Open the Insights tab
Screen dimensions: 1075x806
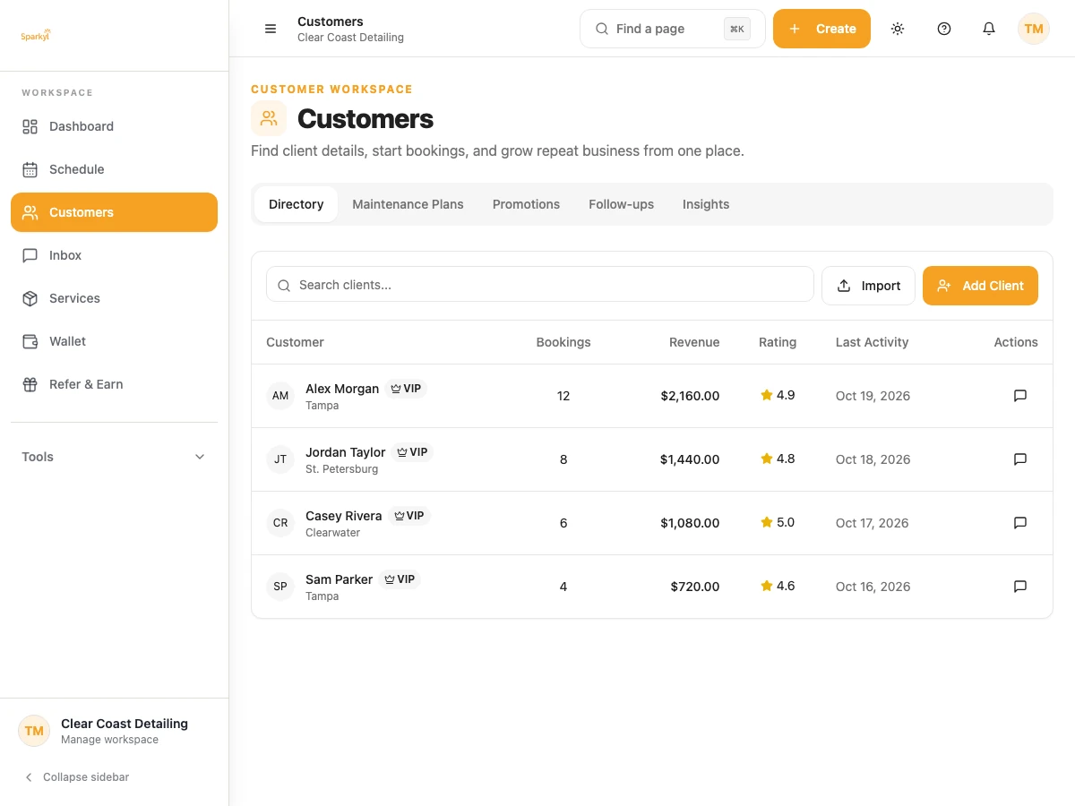click(x=706, y=204)
